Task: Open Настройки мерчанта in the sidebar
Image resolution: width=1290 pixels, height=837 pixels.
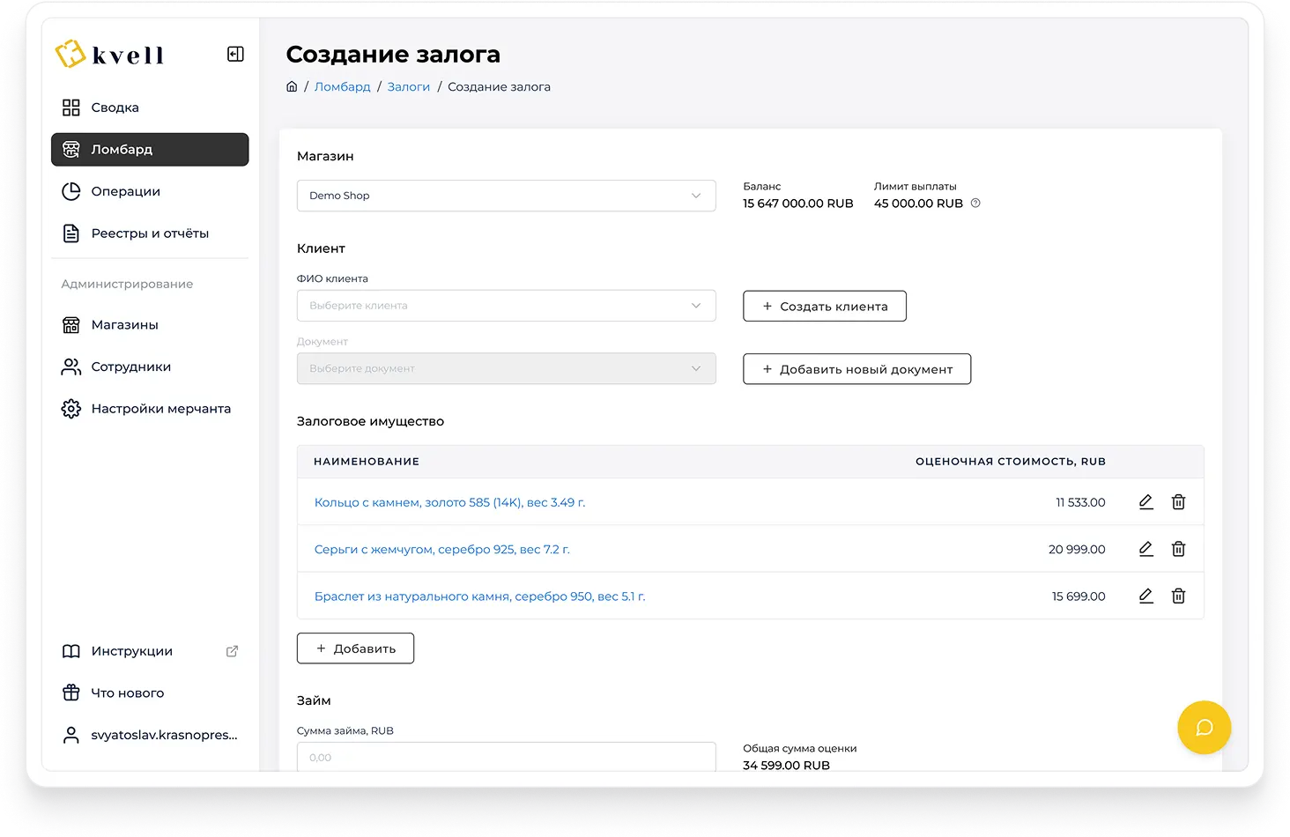Action: (x=160, y=409)
